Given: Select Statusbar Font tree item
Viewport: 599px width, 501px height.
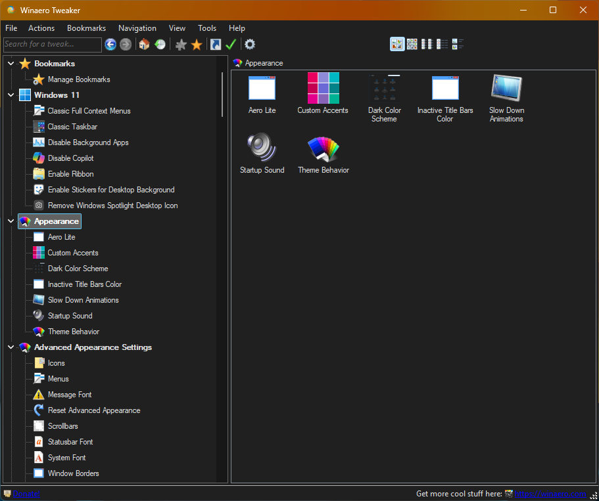Looking at the screenshot, I should pyautogui.click(x=70, y=442).
